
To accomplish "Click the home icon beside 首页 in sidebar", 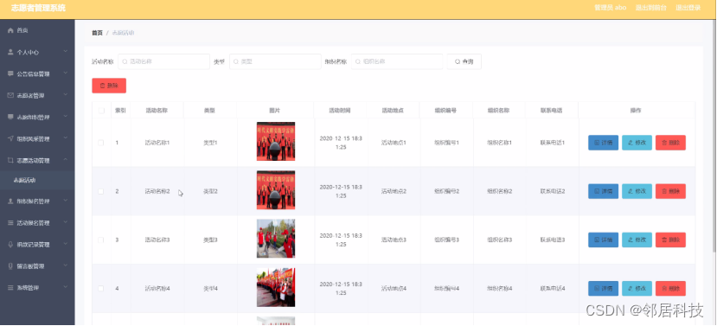I will pyautogui.click(x=10, y=30).
